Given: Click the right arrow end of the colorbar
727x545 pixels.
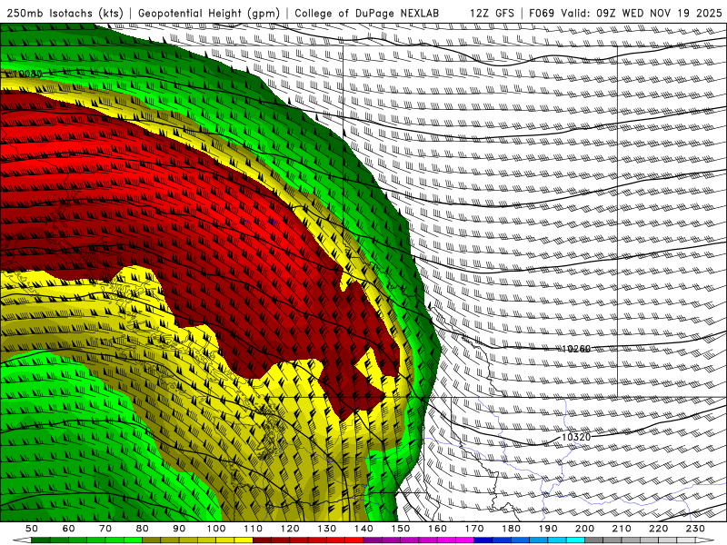Looking at the screenshot, I should (x=705, y=540).
